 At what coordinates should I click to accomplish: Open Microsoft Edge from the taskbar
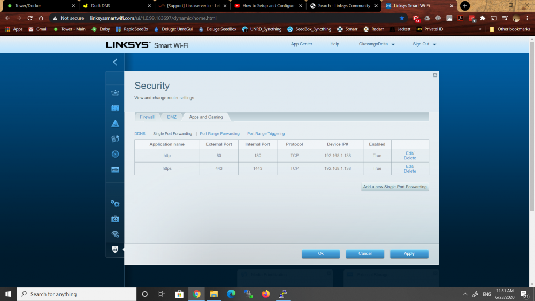click(x=231, y=294)
